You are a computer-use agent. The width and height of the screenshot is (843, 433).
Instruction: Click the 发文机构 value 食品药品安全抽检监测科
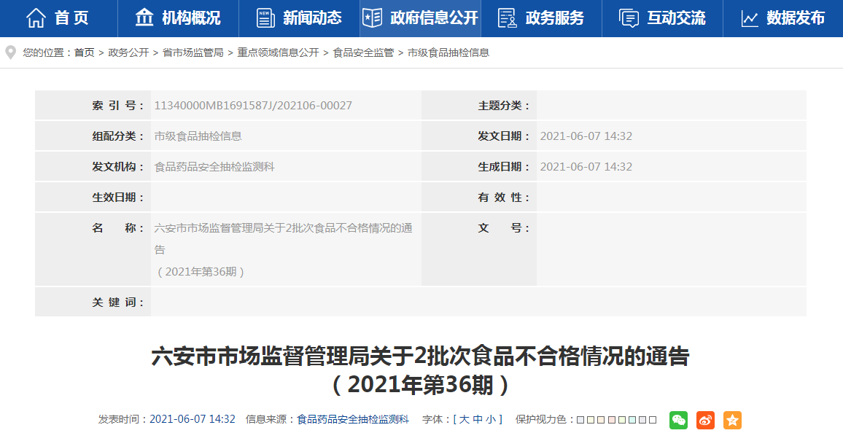(x=214, y=167)
